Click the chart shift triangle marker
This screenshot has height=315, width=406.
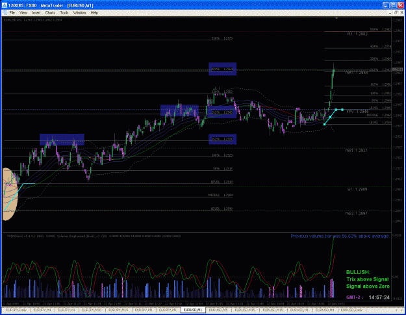(x=336, y=18)
